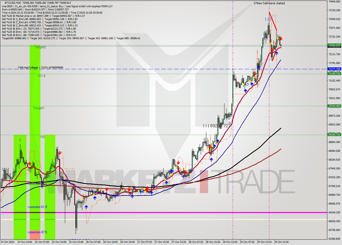This screenshot has height=245, width=342.
Task: Select the '29 Oct 23:30' time label
Action: (281, 242)
